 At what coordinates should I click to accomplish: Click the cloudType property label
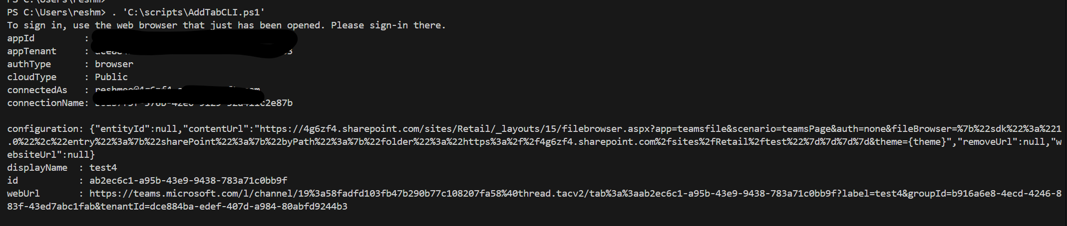31,77
